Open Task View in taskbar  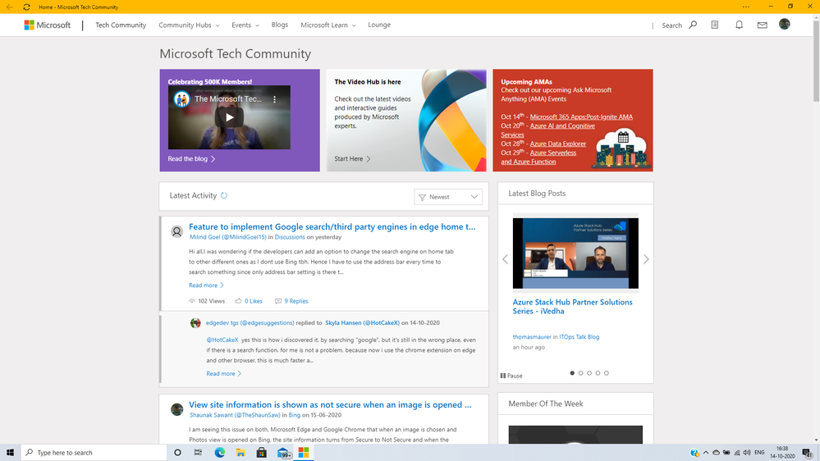click(x=198, y=453)
